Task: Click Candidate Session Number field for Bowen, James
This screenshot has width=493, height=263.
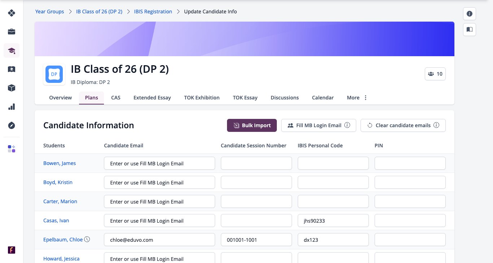Action: click(256, 163)
